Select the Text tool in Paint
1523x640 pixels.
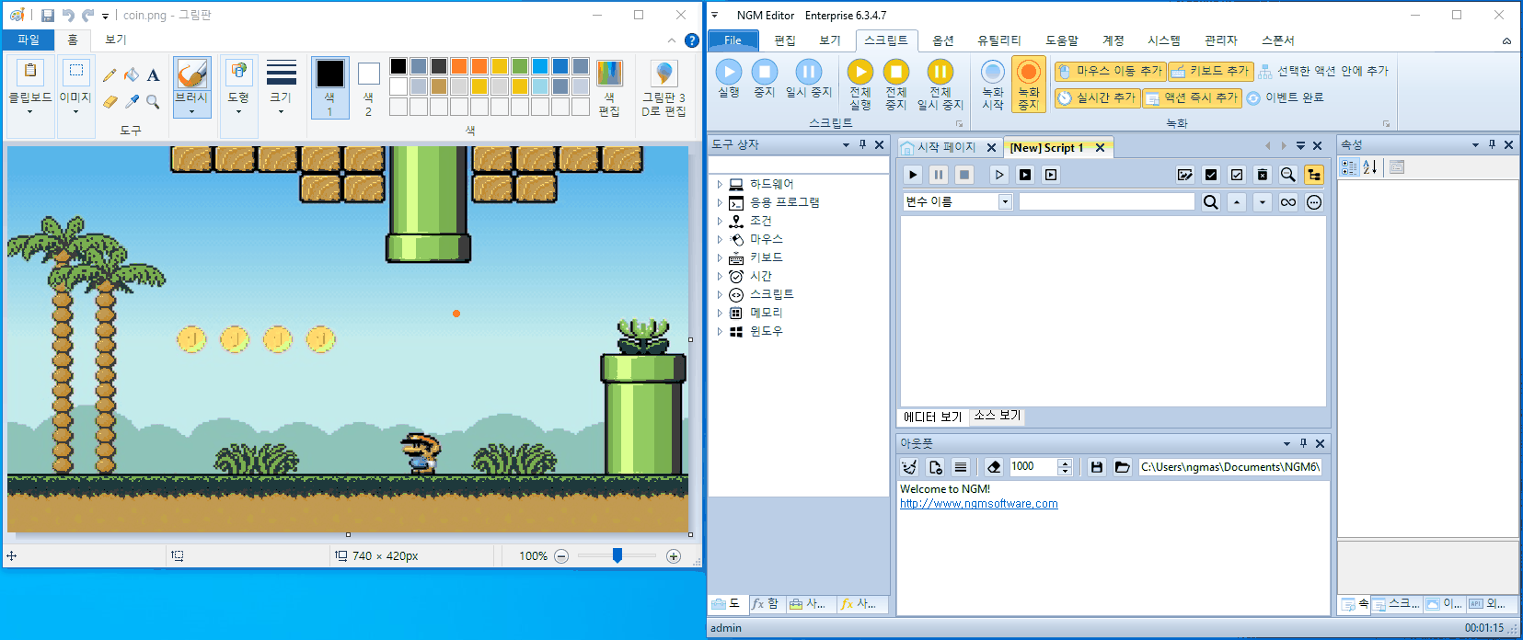point(153,75)
